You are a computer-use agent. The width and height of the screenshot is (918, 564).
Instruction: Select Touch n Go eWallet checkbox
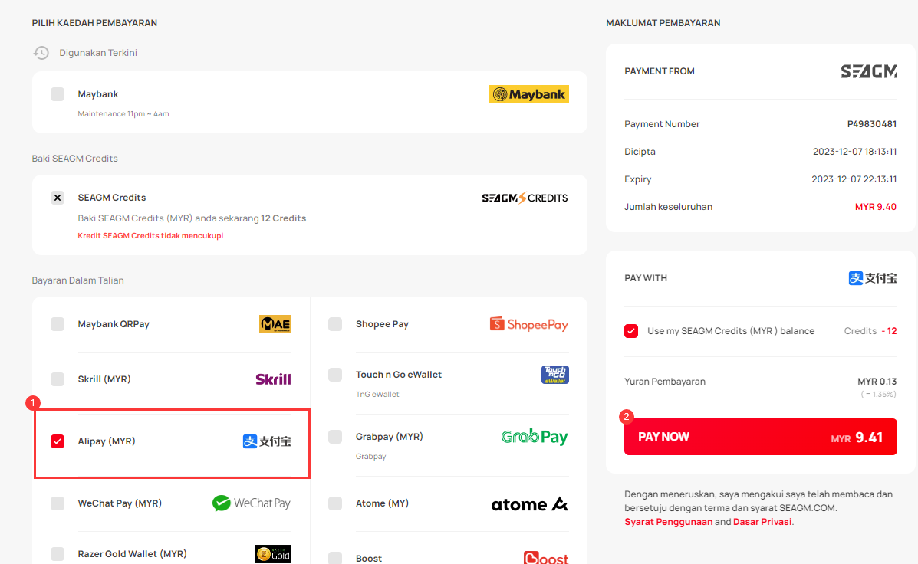pyautogui.click(x=335, y=375)
